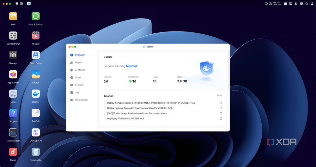The image size is (316, 167).
Task: Open Sync & Backup app
Action: click(x=36, y=16)
